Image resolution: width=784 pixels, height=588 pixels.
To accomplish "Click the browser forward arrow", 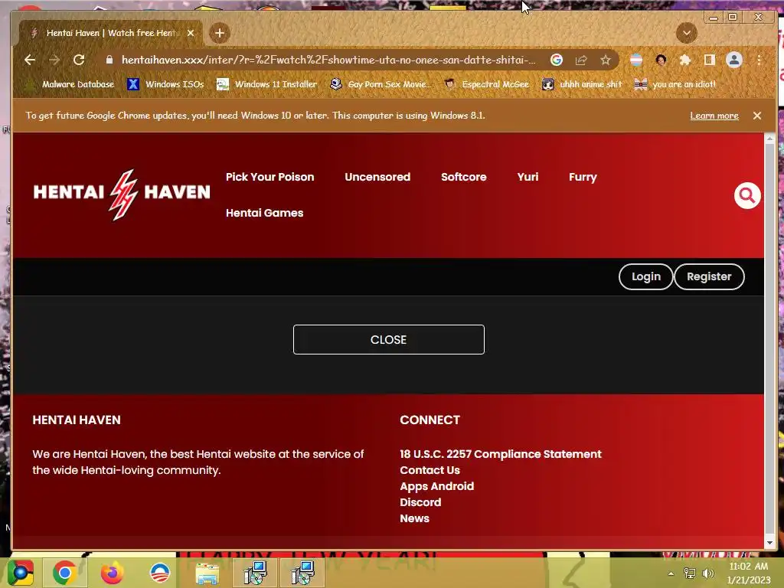I will pyautogui.click(x=54, y=60).
